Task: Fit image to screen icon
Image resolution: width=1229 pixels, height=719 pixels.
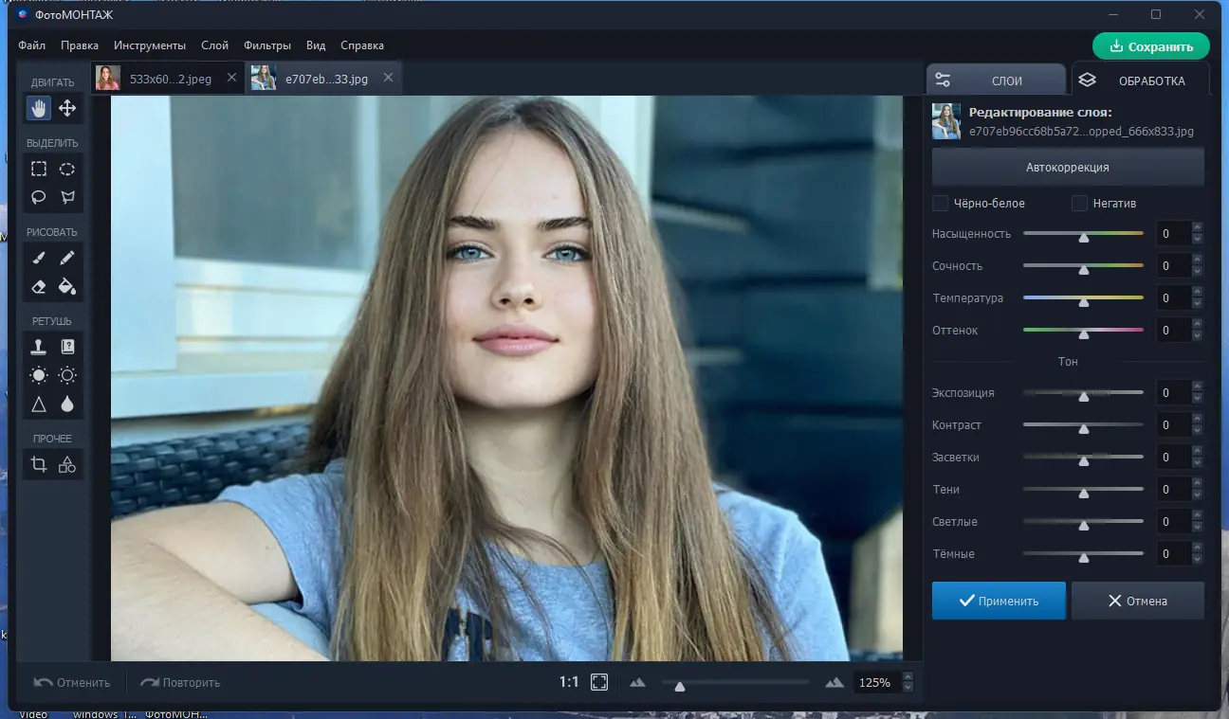Action: 599,682
